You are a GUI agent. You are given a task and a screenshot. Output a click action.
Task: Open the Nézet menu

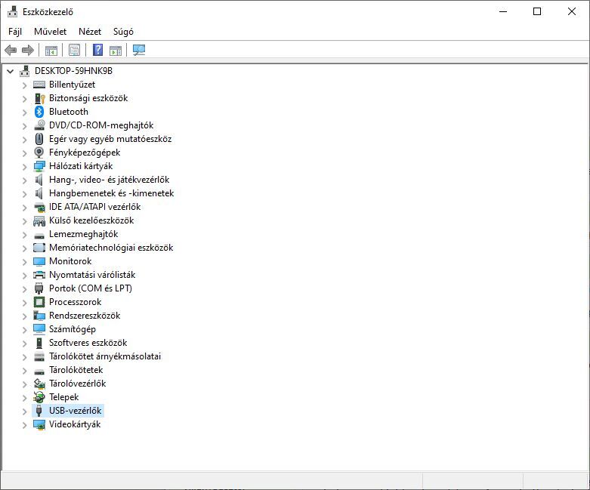tap(90, 32)
